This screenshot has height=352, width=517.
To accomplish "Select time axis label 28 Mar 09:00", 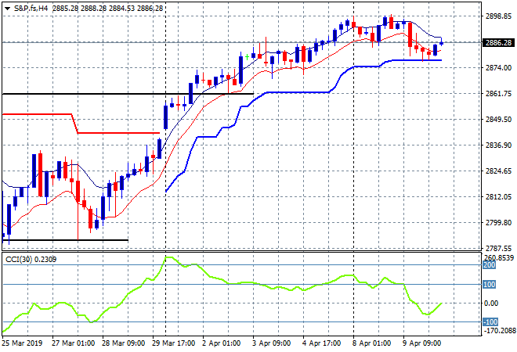I will point(124,343).
